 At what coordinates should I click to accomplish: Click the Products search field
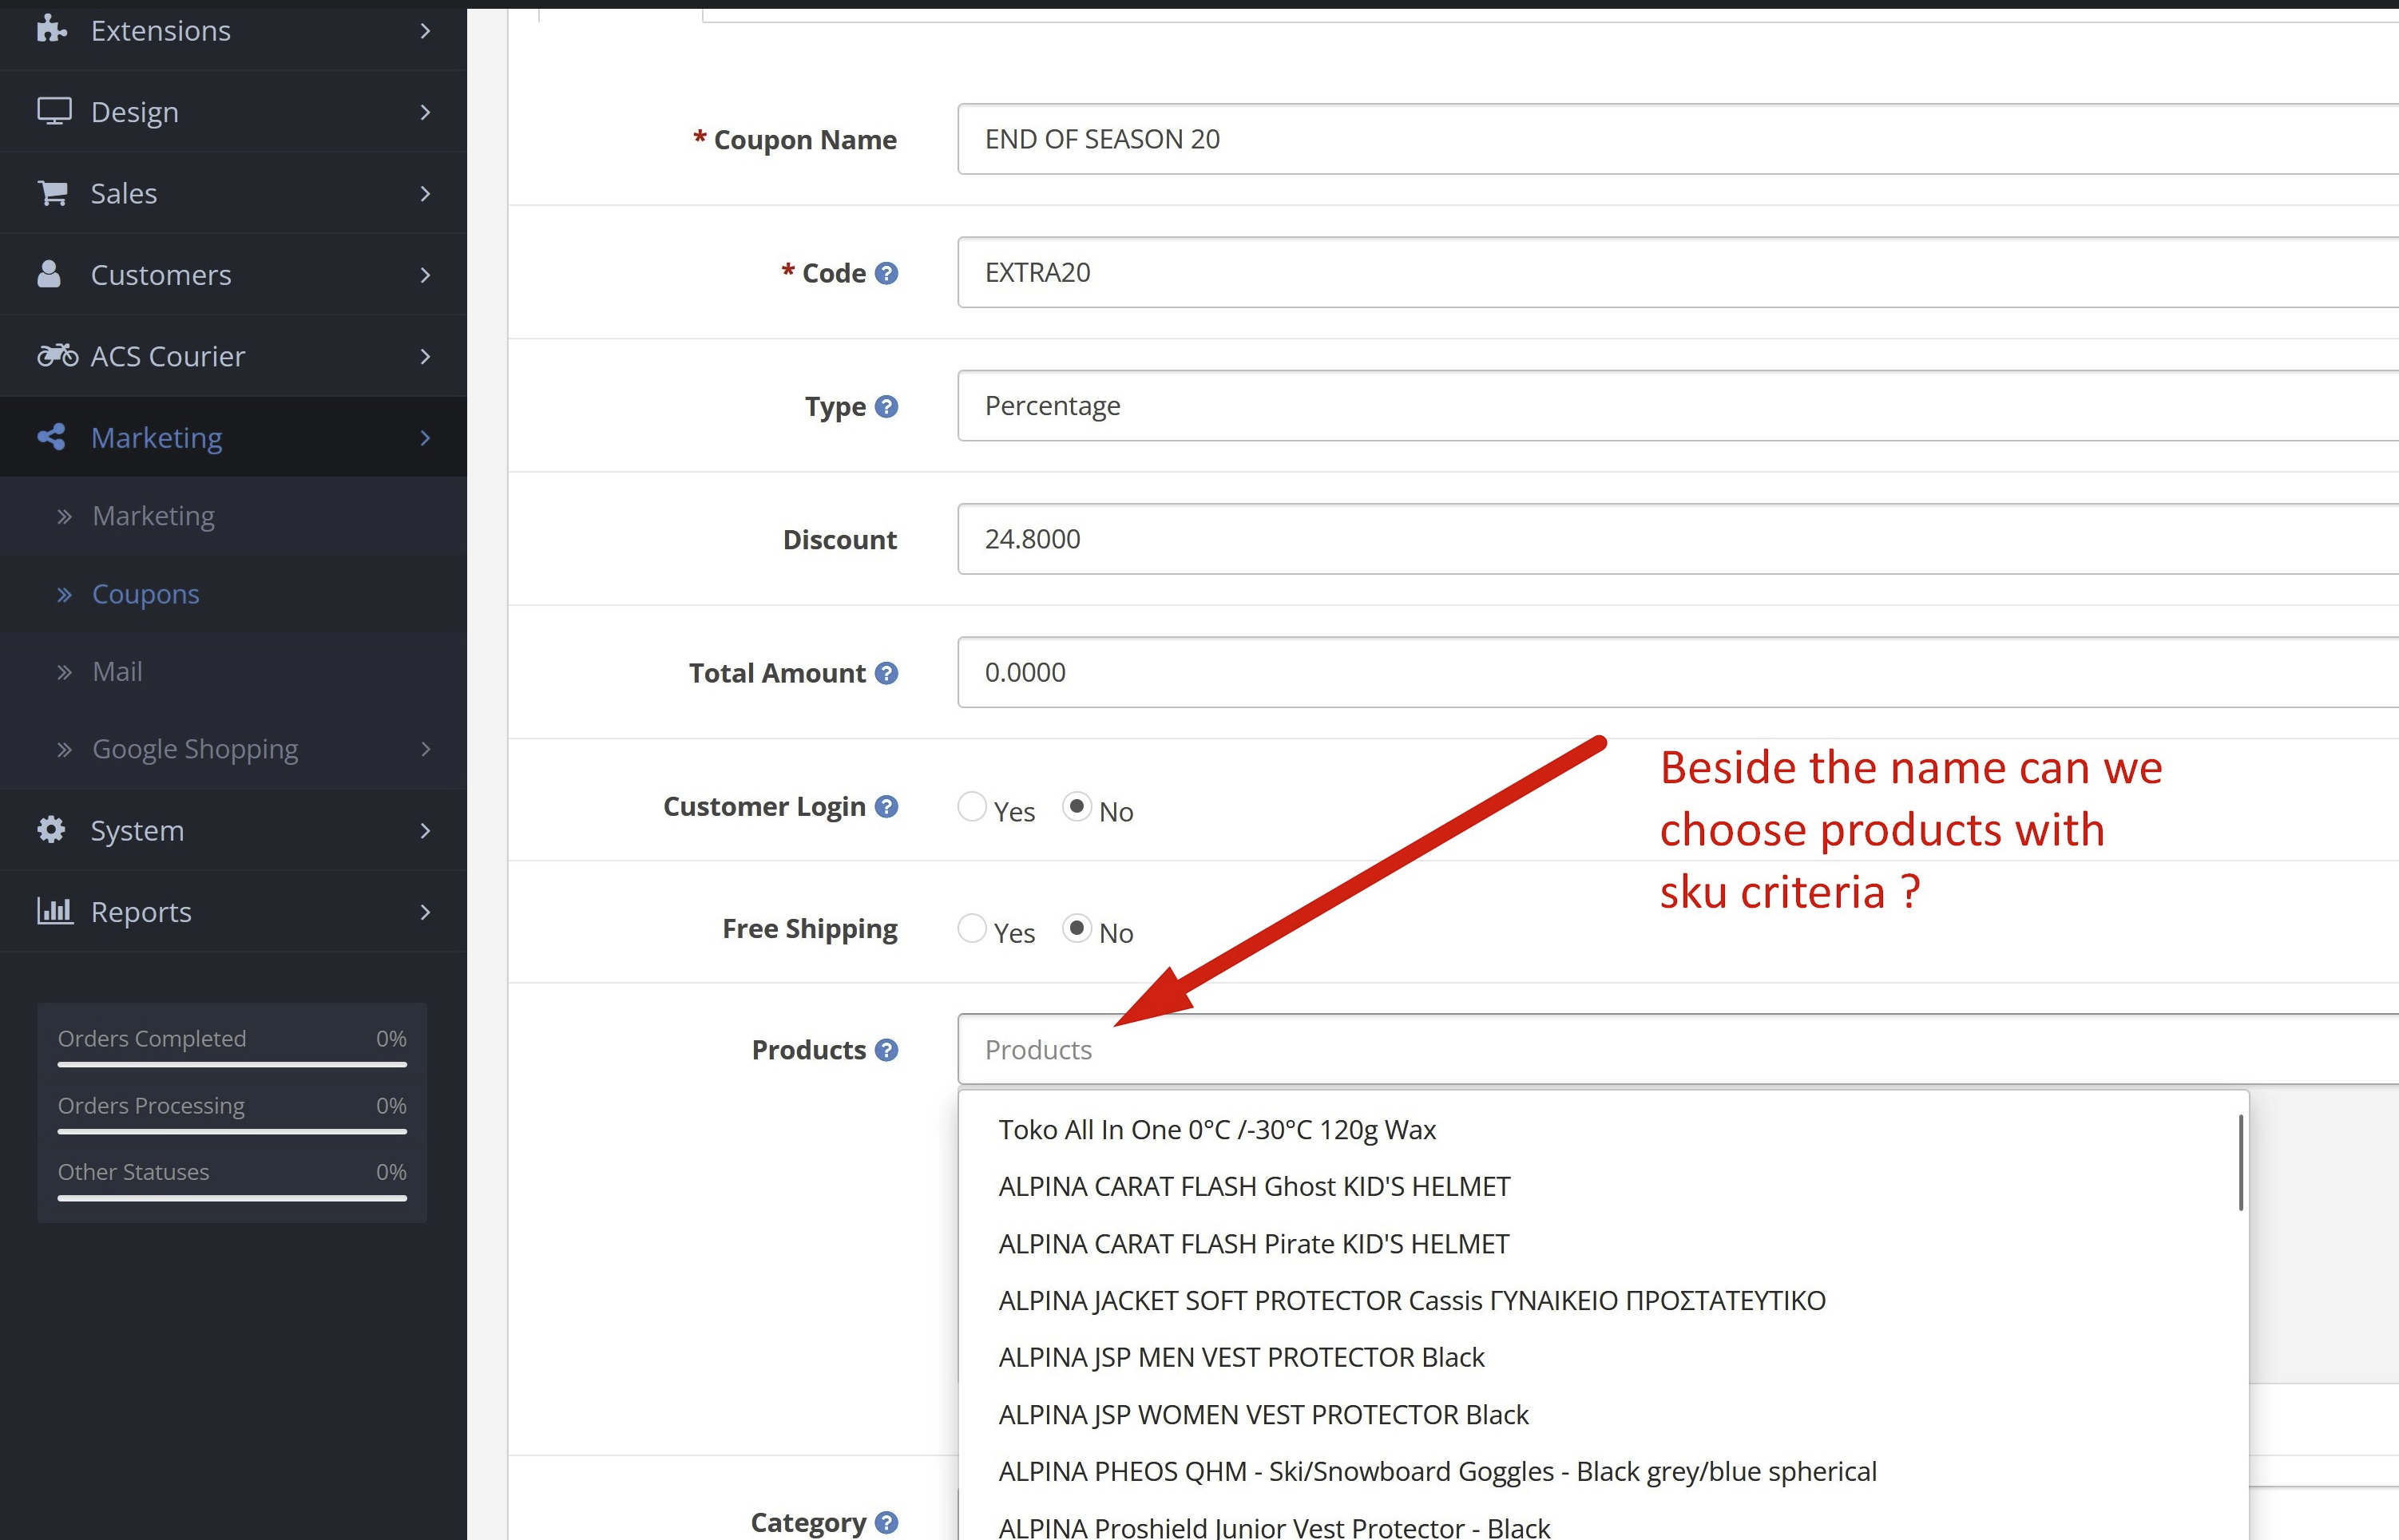[x=1678, y=1050]
